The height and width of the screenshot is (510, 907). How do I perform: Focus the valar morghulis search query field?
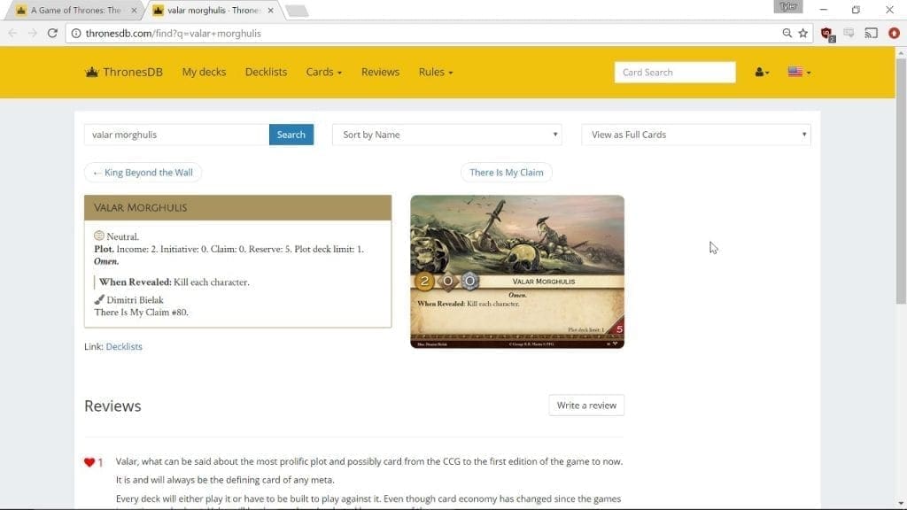click(176, 135)
